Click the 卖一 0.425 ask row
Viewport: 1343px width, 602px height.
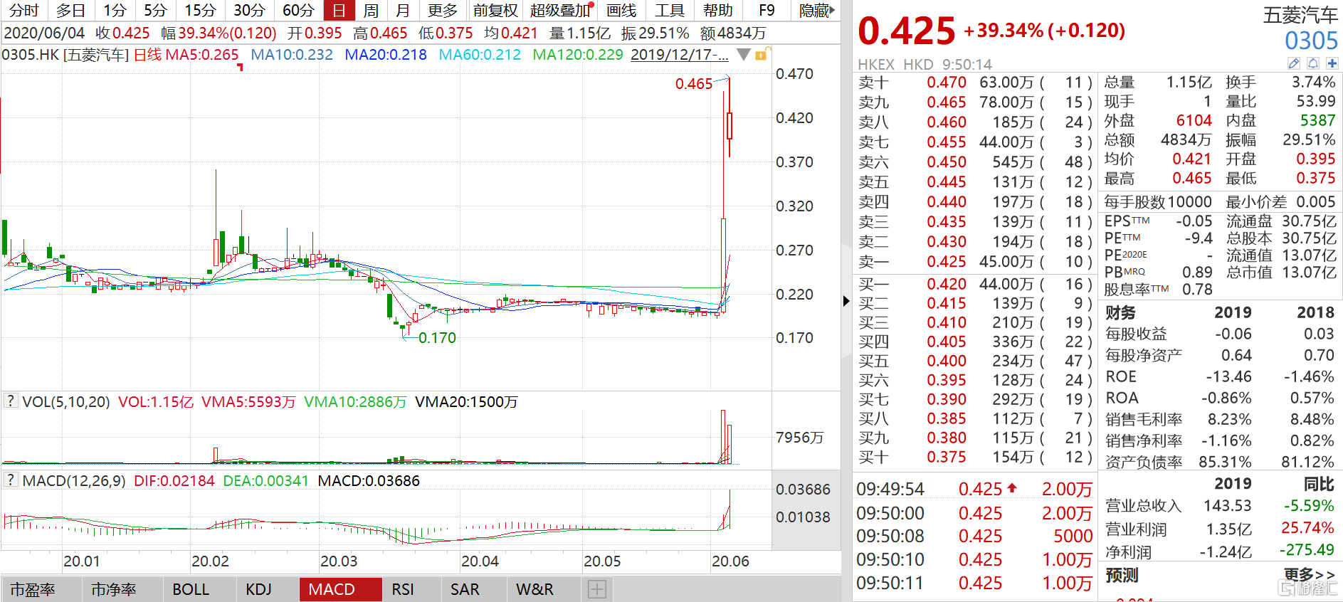(x=974, y=262)
